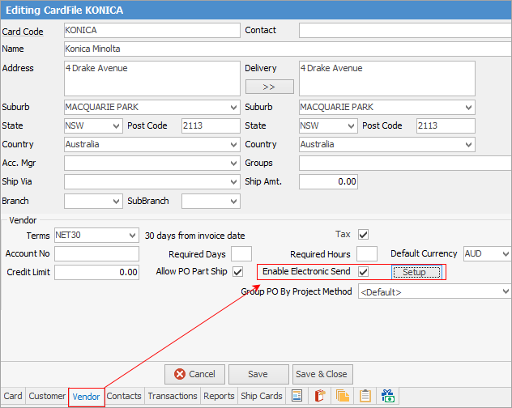This screenshot has height=408, width=512.
Task: Open the Default Currency AUD dropdown
Action: (506, 254)
